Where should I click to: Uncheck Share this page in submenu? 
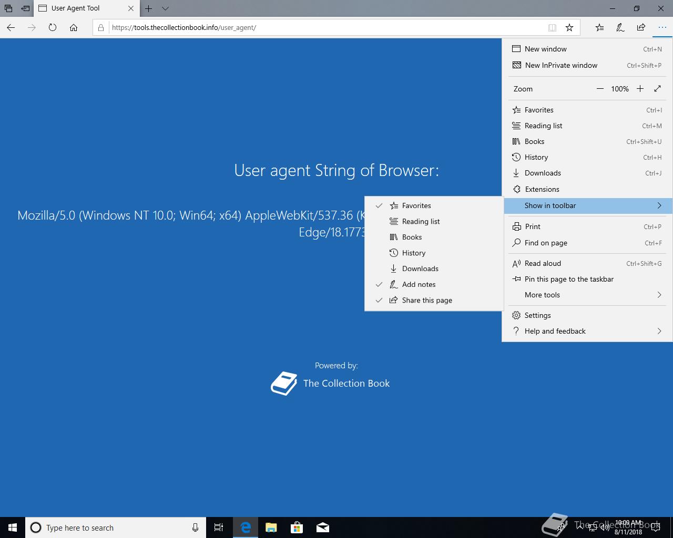click(x=434, y=300)
